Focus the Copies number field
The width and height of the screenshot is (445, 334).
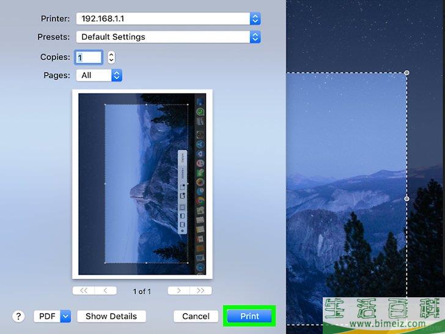(88, 58)
